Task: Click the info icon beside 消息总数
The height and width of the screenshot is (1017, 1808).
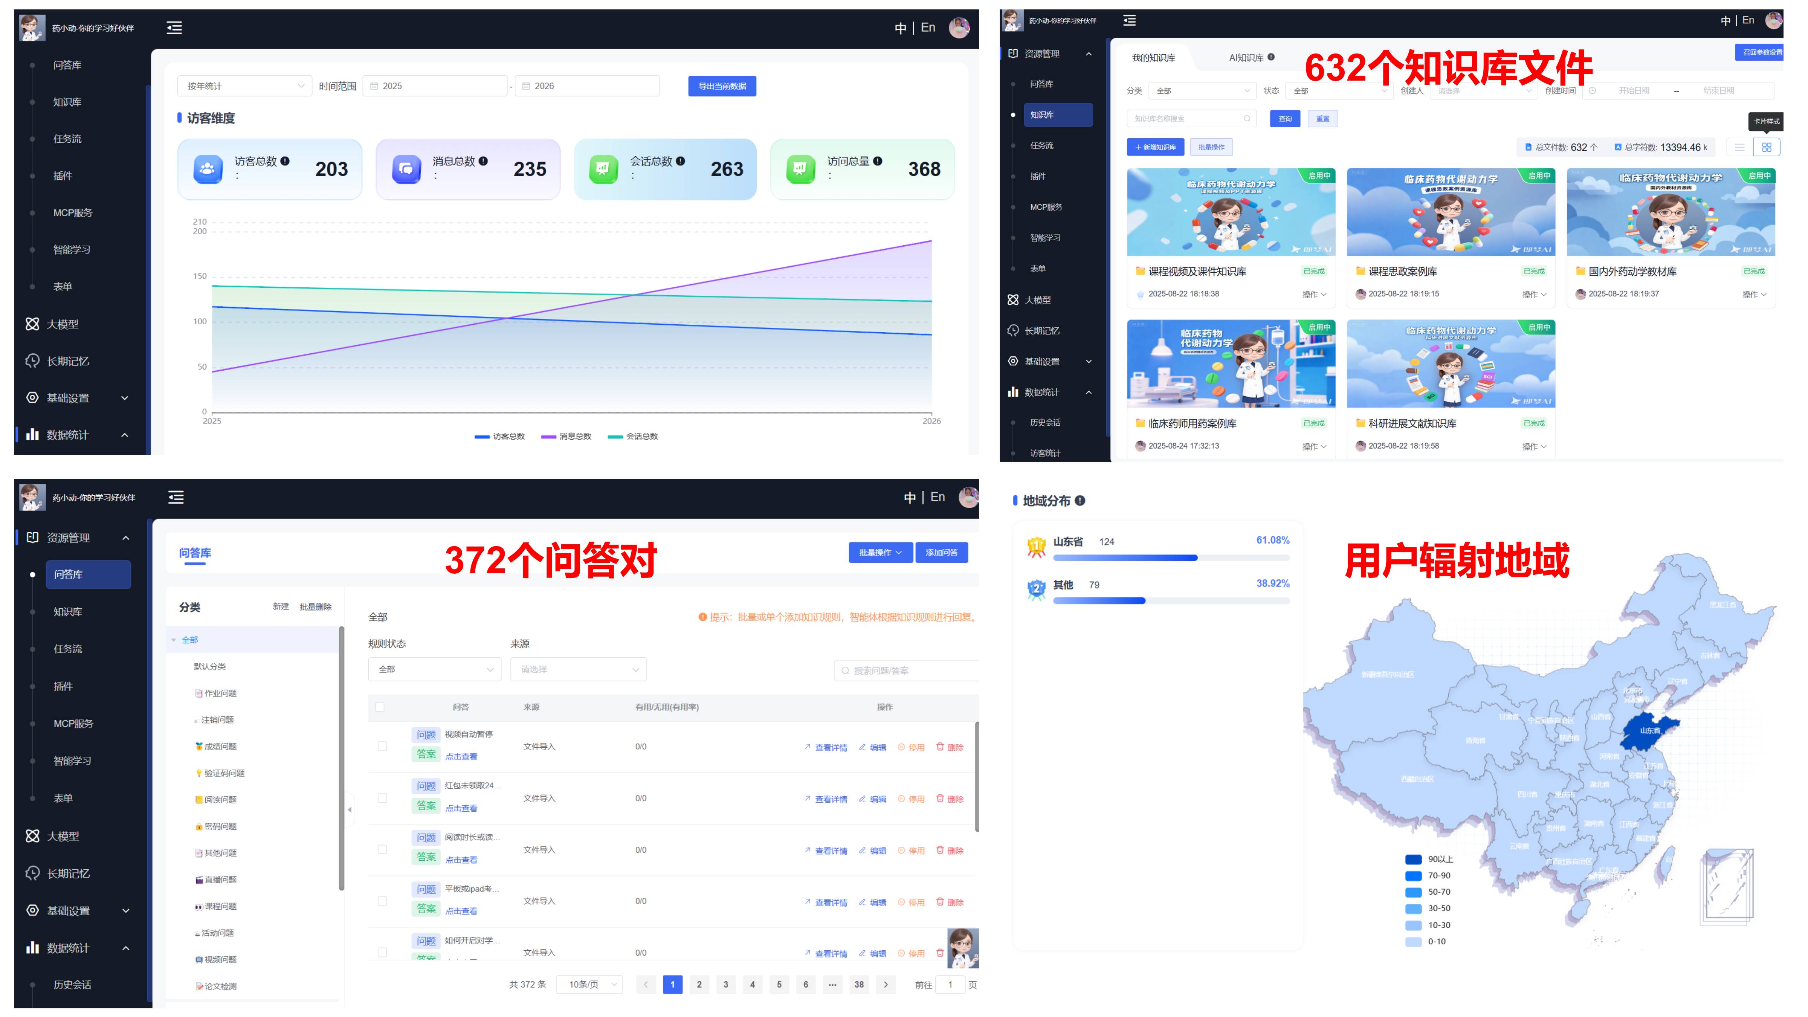Action: pos(483,161)
